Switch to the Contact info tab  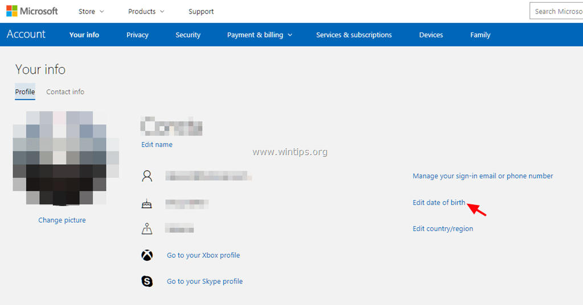click(x=65, y=91)
